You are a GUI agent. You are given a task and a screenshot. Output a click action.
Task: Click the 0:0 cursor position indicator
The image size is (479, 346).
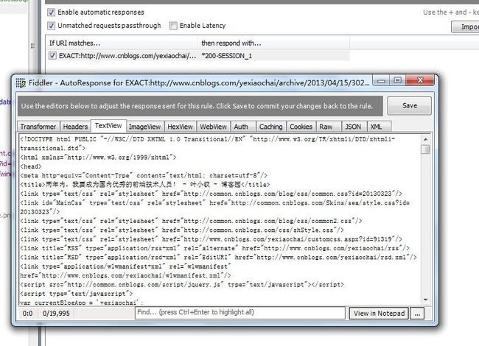(28, 314)
